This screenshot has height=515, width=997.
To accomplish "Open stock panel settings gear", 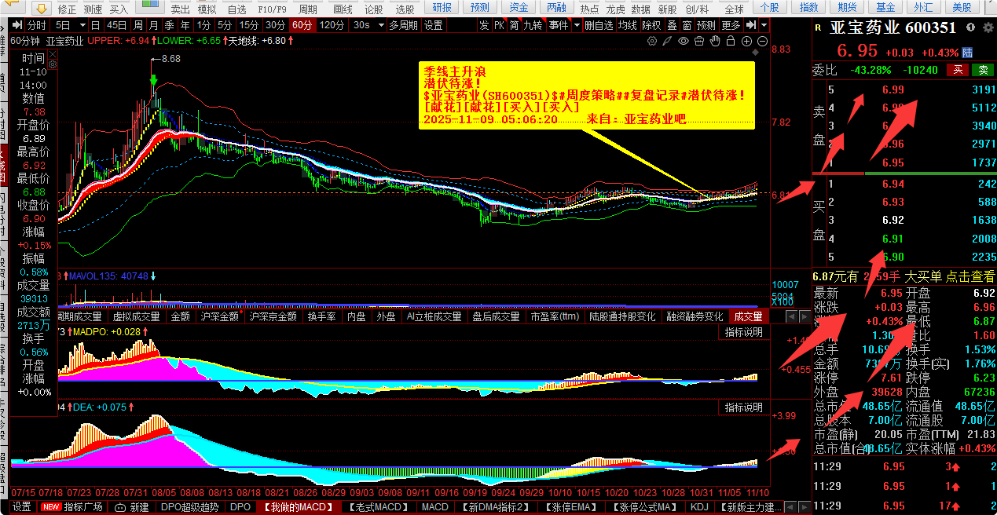I will click(x=988, y=27).
